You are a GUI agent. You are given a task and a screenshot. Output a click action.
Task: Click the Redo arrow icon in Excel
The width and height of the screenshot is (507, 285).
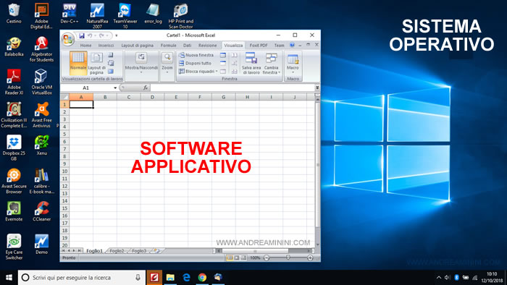coord(101,35)
